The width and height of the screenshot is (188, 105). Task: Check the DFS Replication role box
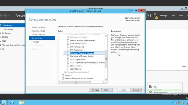tap(68, 50)
